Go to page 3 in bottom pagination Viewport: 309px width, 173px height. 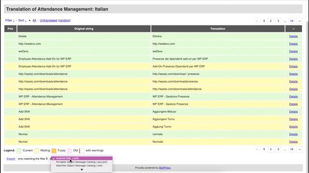pos(278,149)
